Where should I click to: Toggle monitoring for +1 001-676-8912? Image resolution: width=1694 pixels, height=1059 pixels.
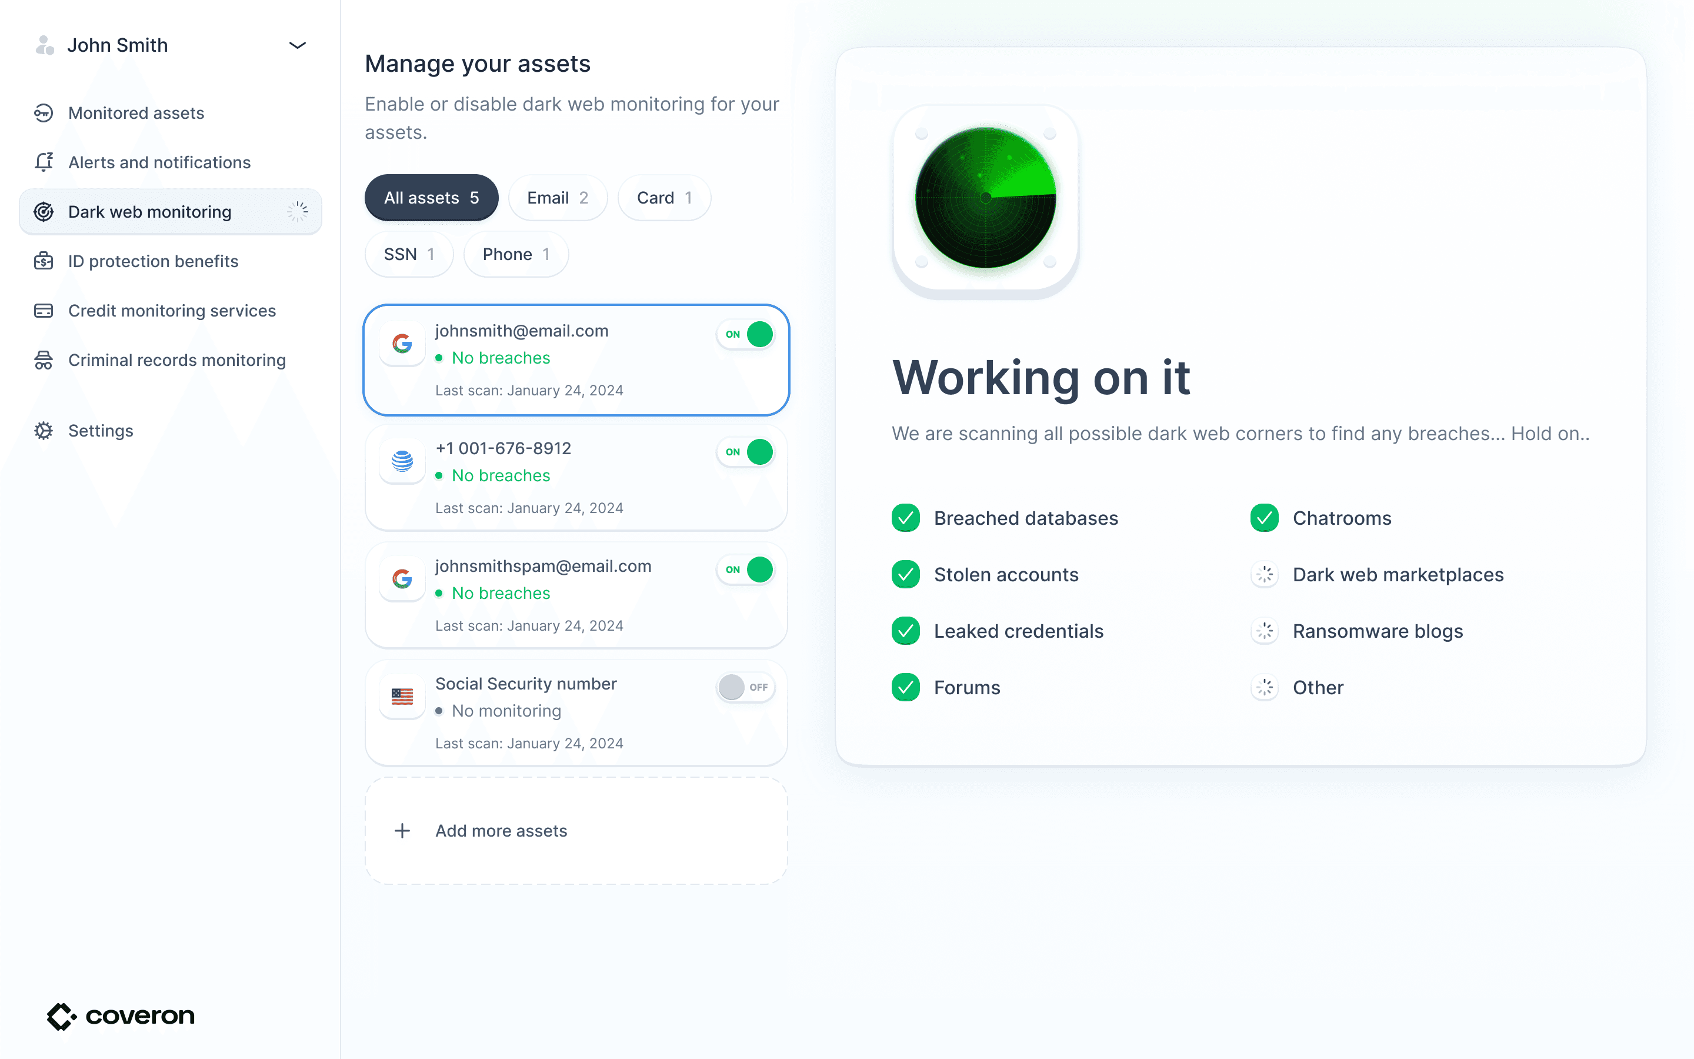click(745, 452)
